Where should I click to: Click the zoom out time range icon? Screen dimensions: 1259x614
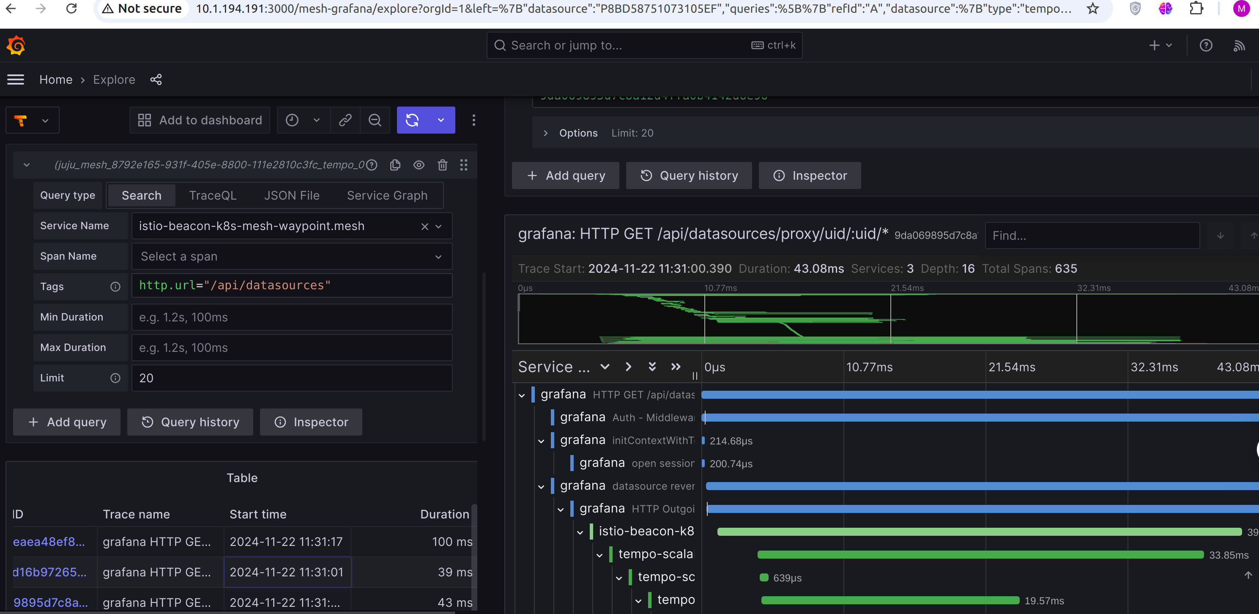tap(375, 120)
